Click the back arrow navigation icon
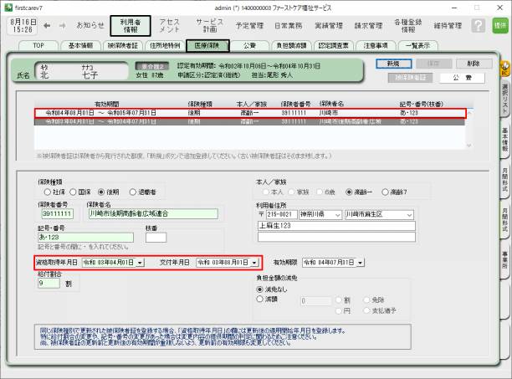The image size is (512, 379). (48, 25)
